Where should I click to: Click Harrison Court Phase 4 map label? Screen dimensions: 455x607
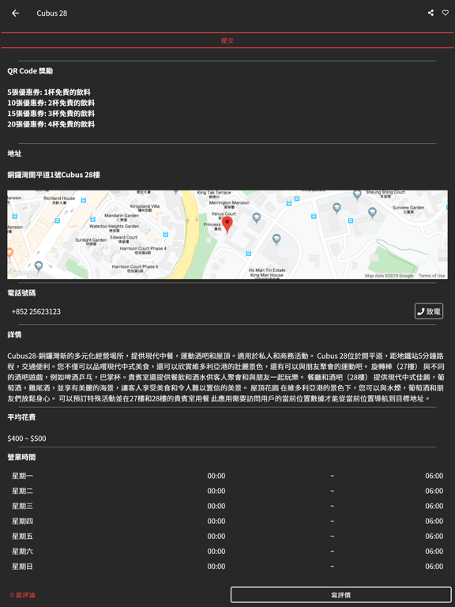tap(143, 248)
